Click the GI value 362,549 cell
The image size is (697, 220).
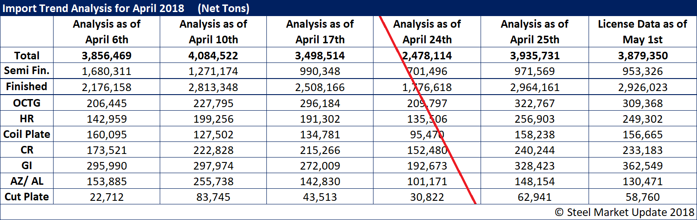coord(642,166)
